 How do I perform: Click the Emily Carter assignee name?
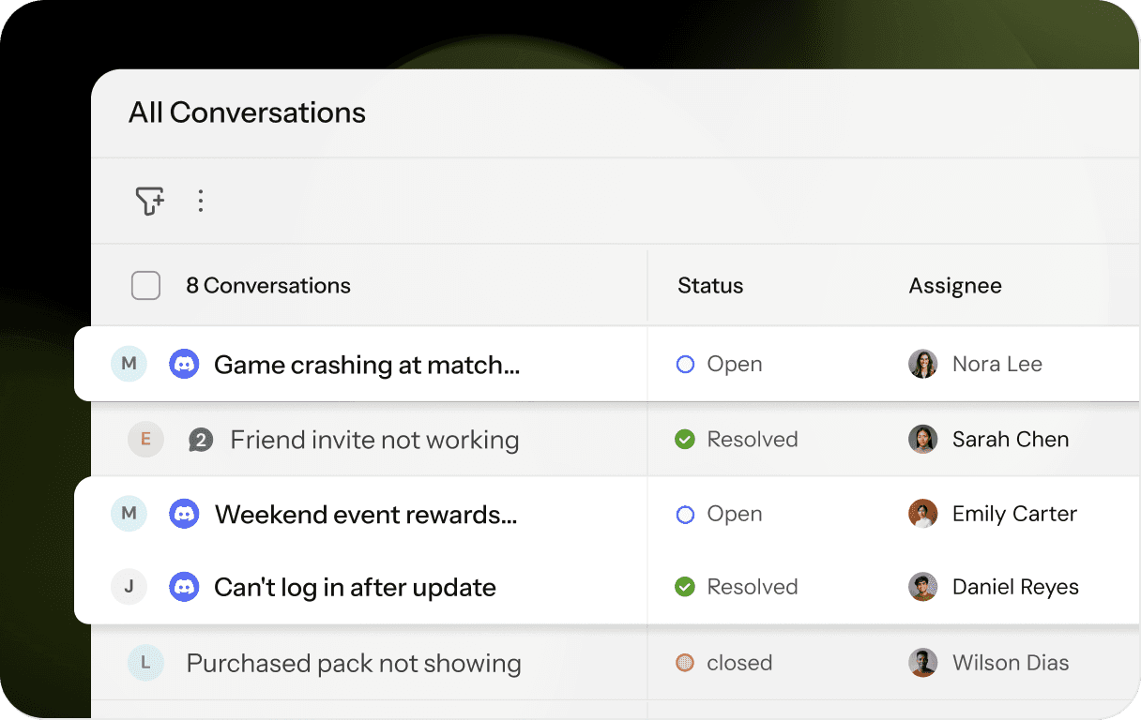pyautogui.click(x=1014, y=514)
